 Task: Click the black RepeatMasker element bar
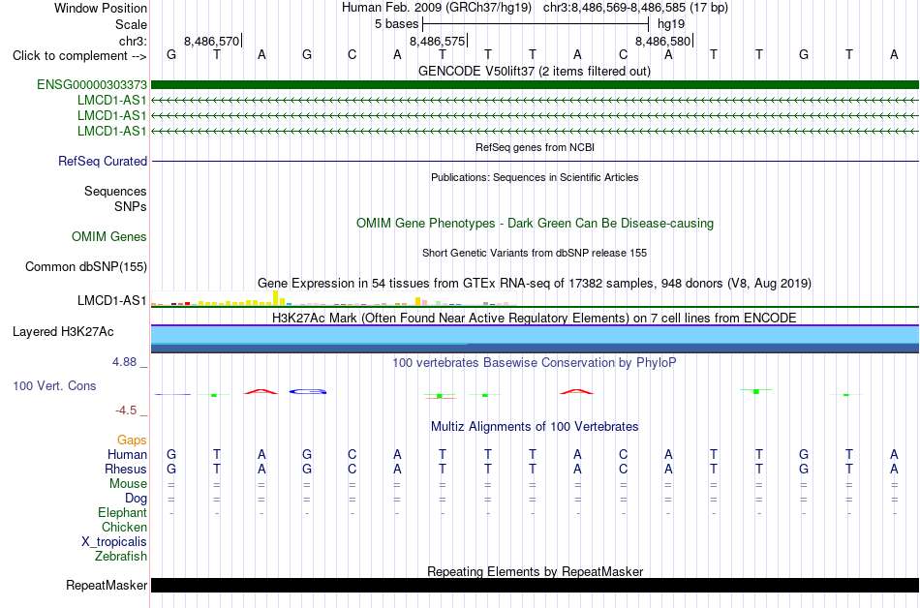coord(535,585)
